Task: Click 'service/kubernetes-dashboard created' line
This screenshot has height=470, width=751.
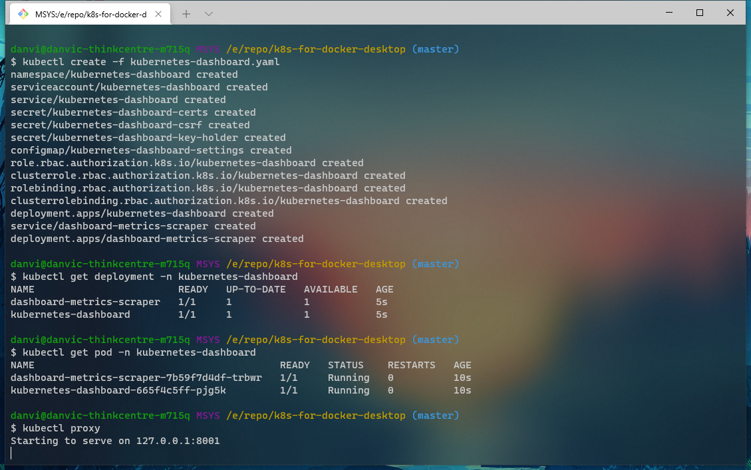Action: (x=118, y=100)
